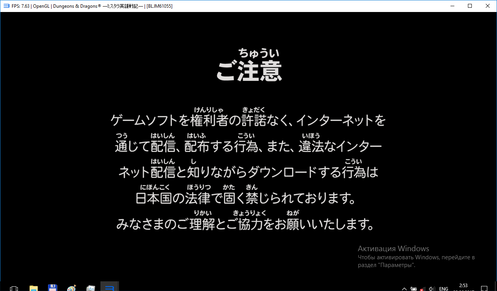Check the battery status tray icon
Viewport: 497px width, 291px height.
pyautogui.click(x=414, y=289)
